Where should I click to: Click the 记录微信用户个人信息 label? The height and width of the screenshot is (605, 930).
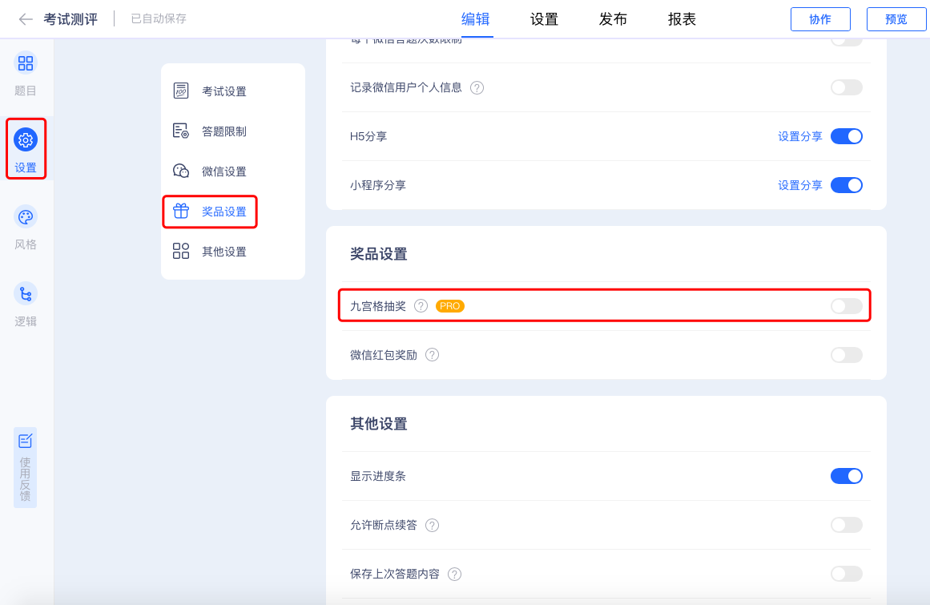[406, 88]
